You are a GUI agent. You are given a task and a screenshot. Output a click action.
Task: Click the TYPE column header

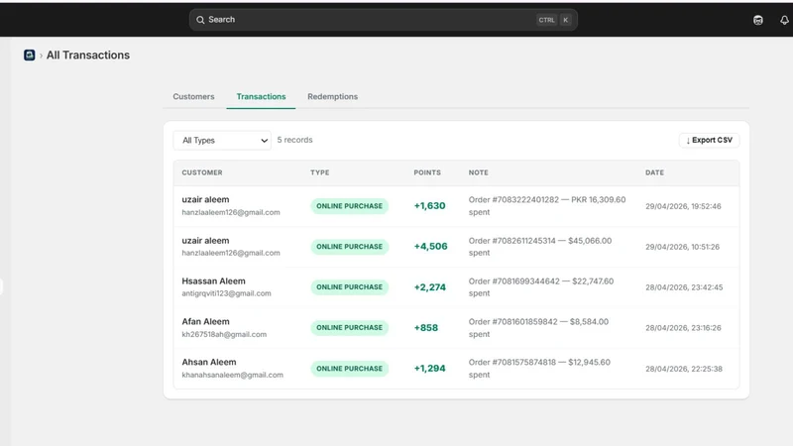click(x=319, y=172)
